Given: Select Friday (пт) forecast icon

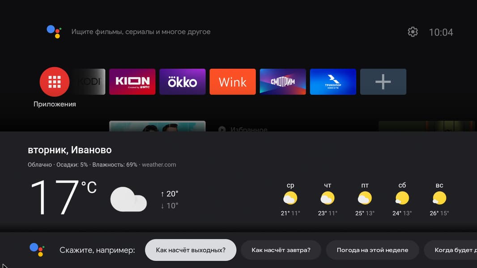Looking at the screenshot, I should 365,198.
